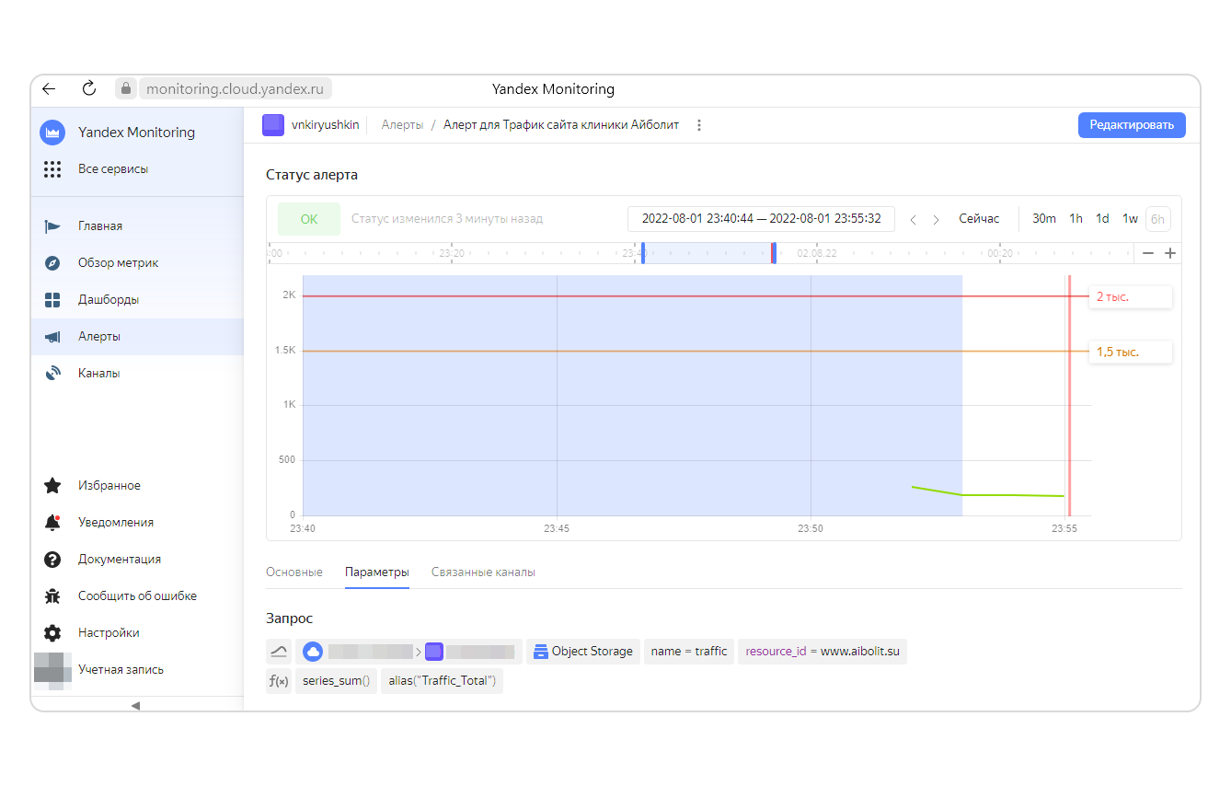1231x786 pixels.
Task: Zoom out the timeline with minus
Action: (1148, 253)
